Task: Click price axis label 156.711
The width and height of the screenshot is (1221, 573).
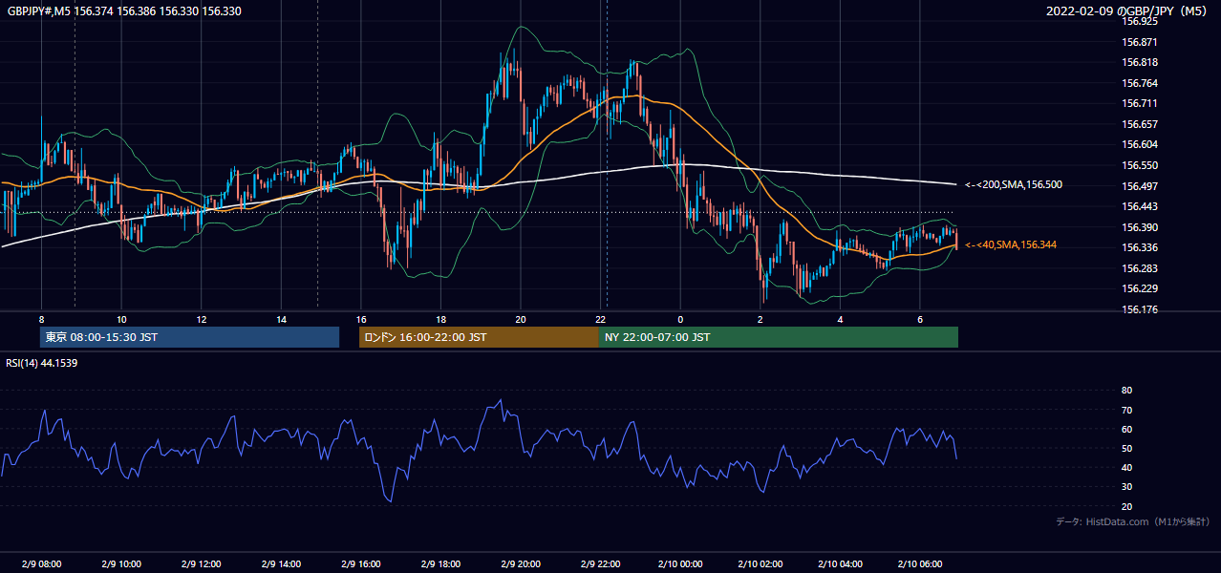Action: [1140, 103]
